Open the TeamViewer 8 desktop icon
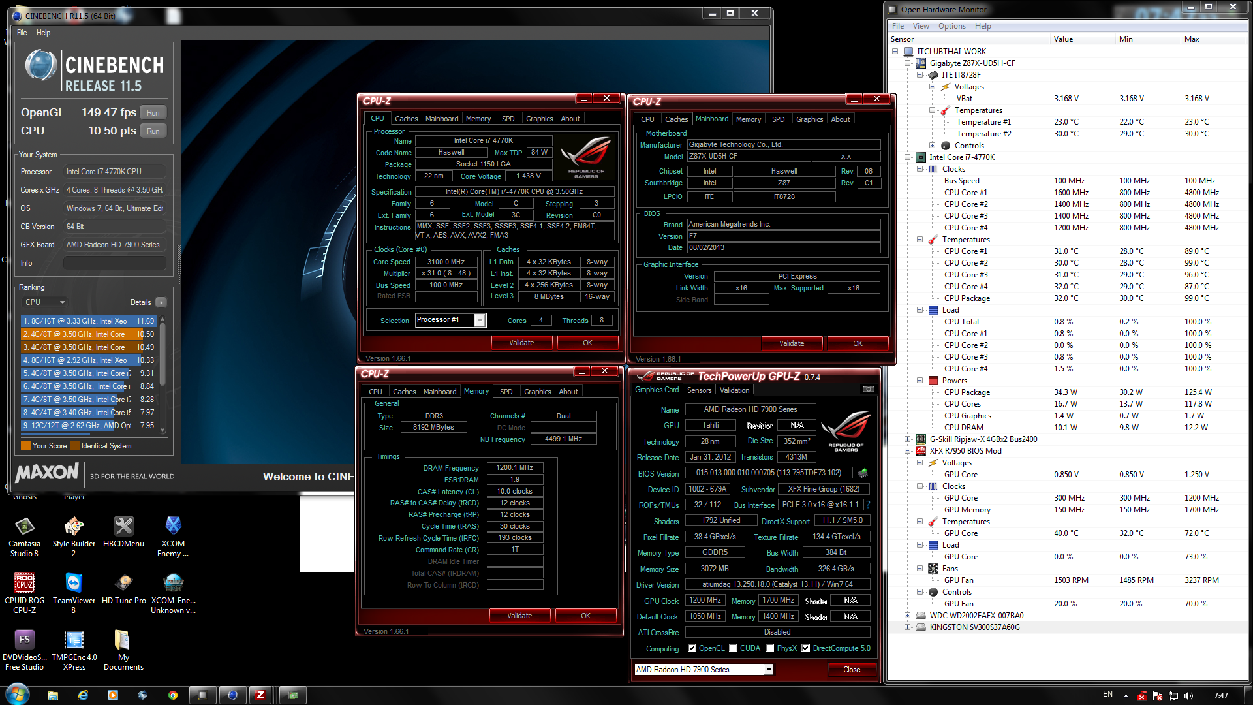This screenshot has width=1253, height=705. click(x=74, y=583)
